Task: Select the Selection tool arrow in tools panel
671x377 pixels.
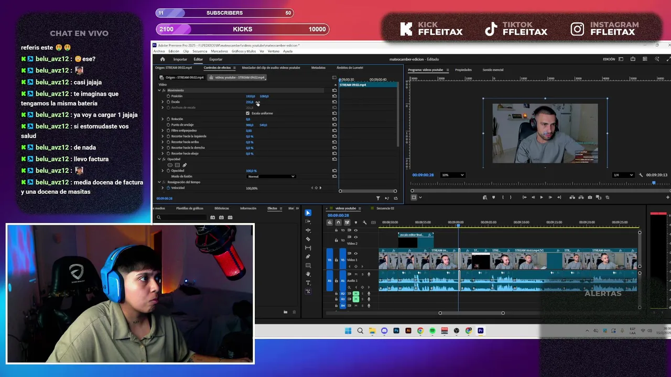Action: tap(308, 213)
